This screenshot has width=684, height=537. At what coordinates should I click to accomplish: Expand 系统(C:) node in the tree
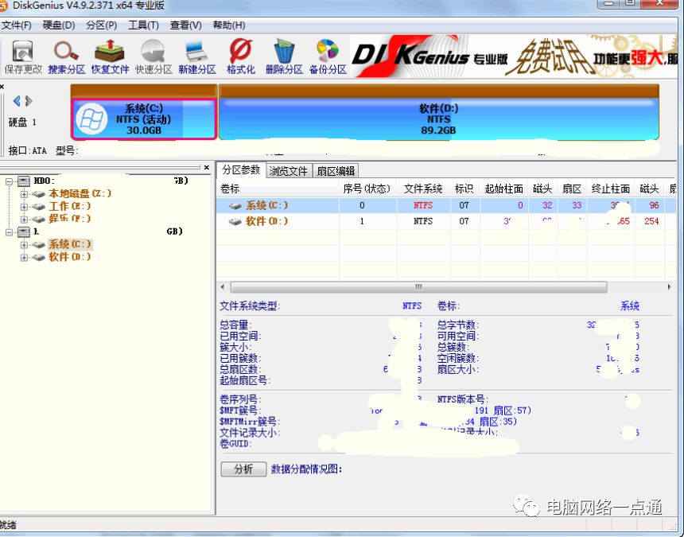click(x=24, y=245)
